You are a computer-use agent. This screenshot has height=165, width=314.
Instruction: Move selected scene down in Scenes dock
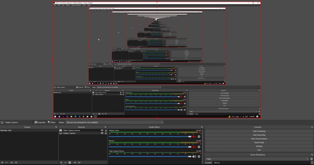coord(16,163)
